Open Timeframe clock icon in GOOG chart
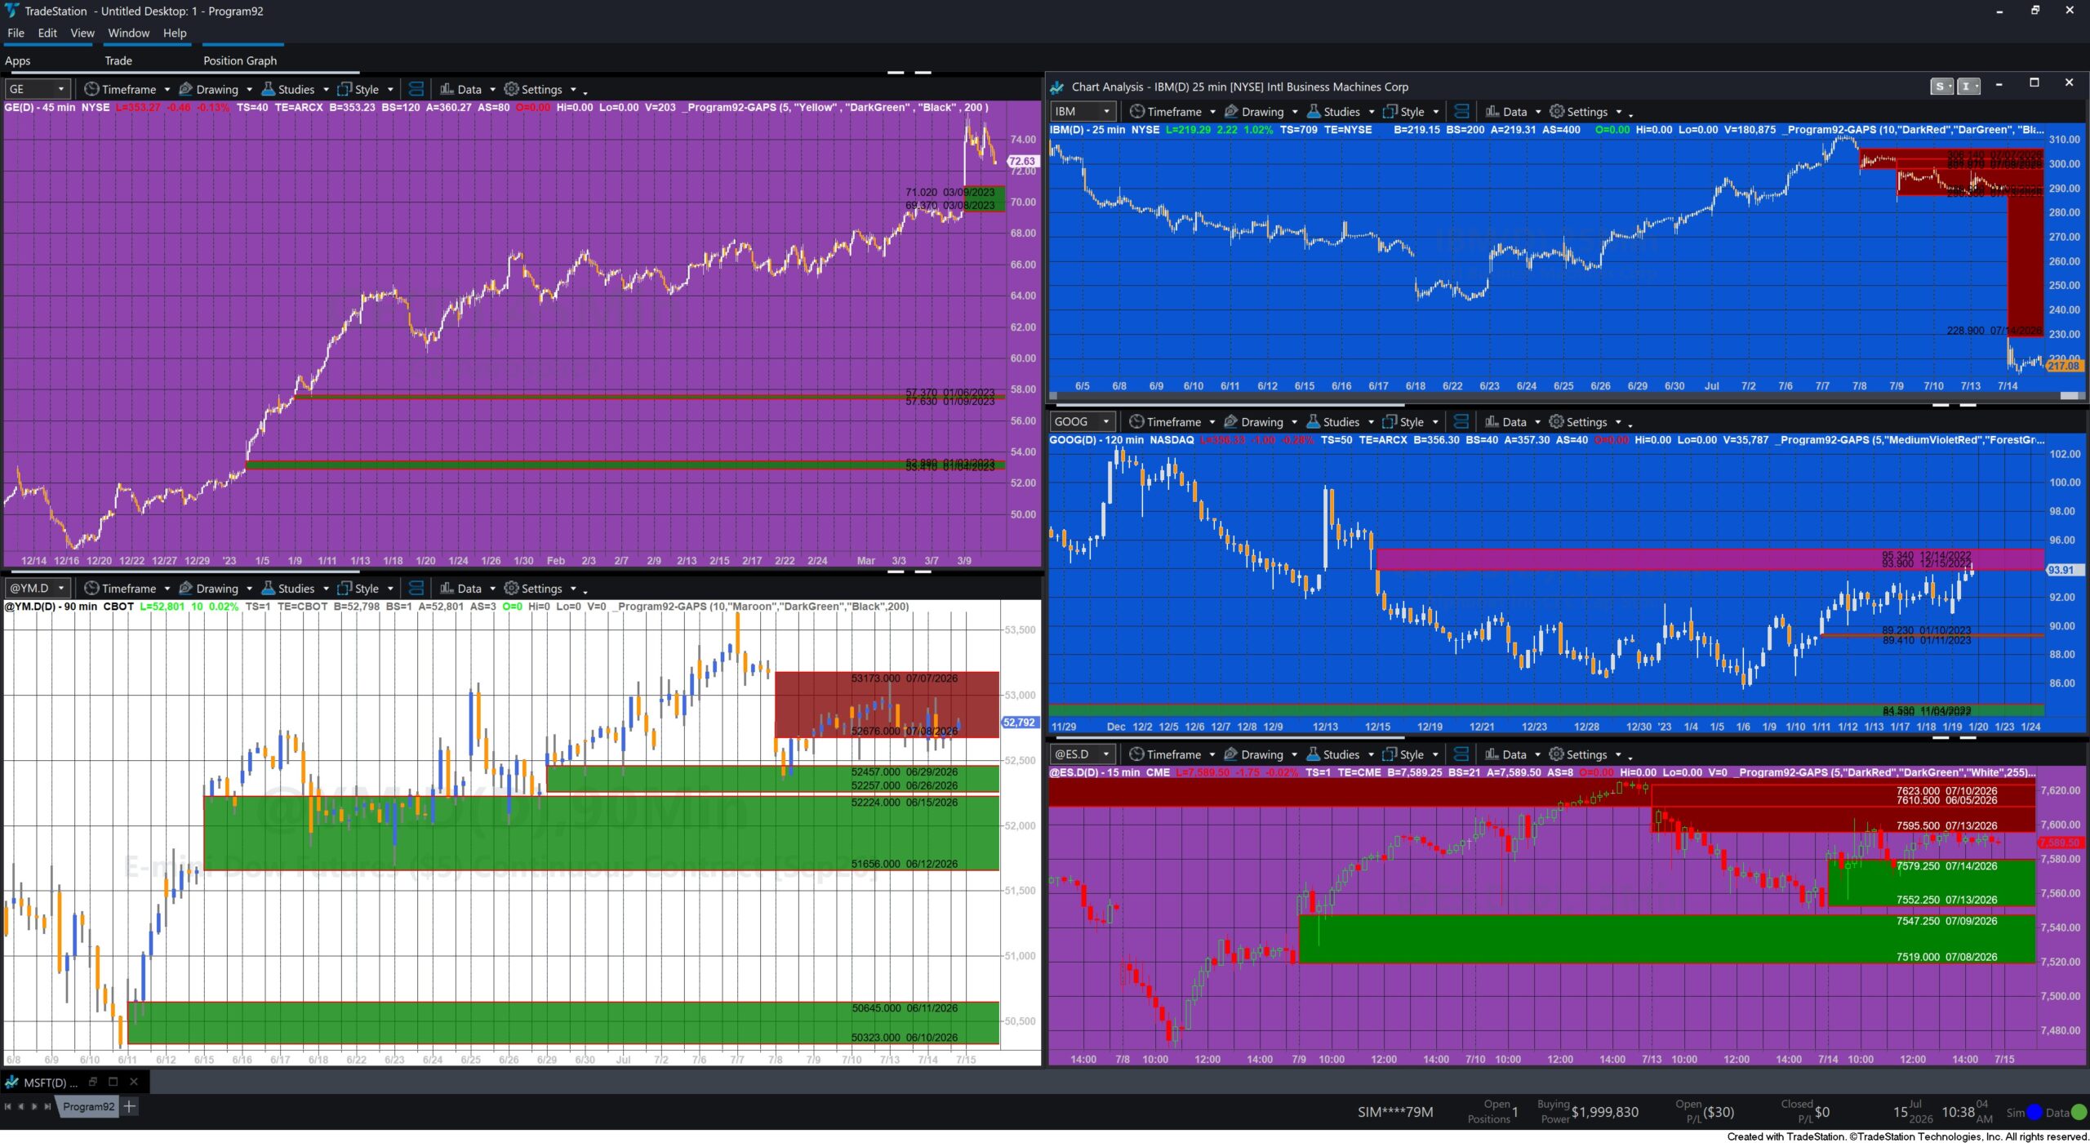Screen dimensions: 2090x1143 tap(1136, 421)
